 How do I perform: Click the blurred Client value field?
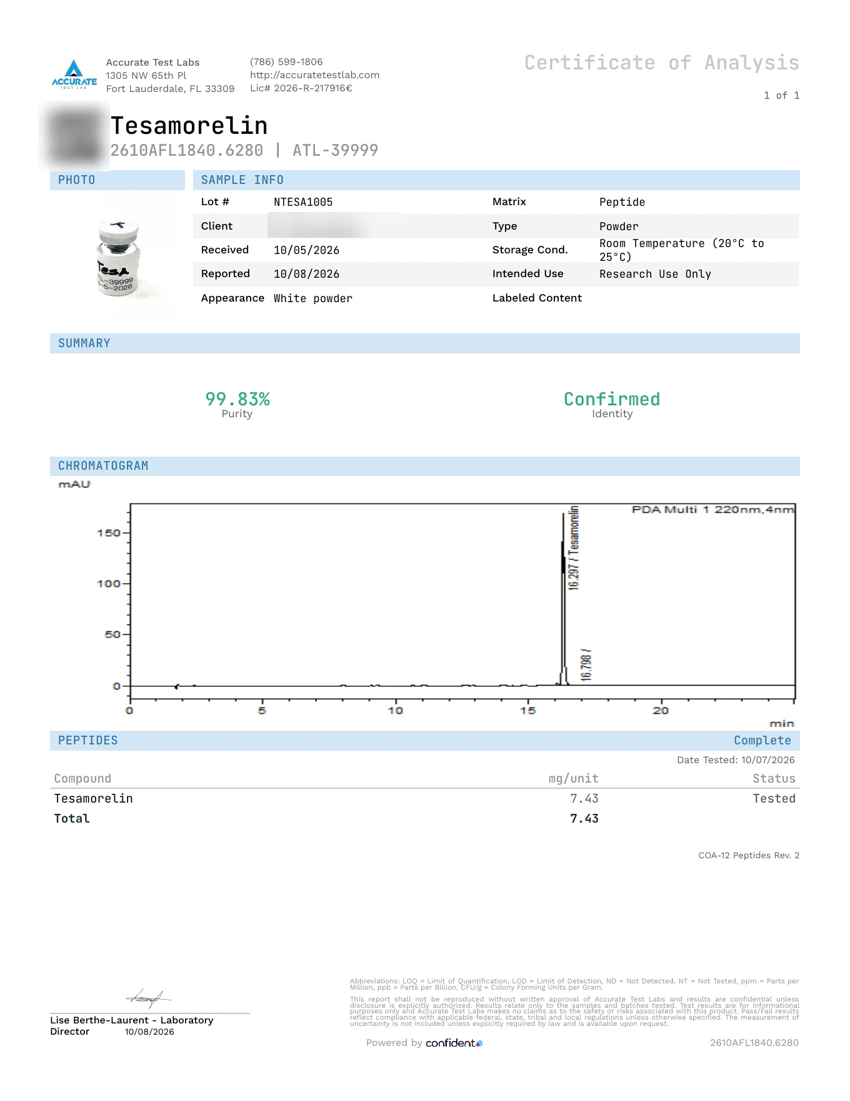point(333,226)
